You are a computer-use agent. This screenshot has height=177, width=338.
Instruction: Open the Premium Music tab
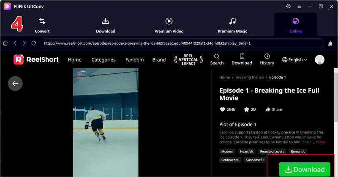pos(232,25)
